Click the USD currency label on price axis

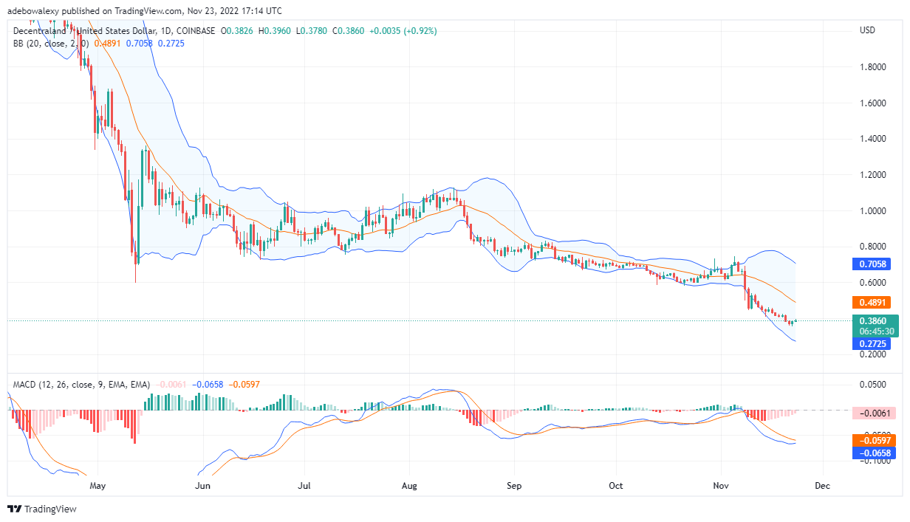tap(867, 30)
